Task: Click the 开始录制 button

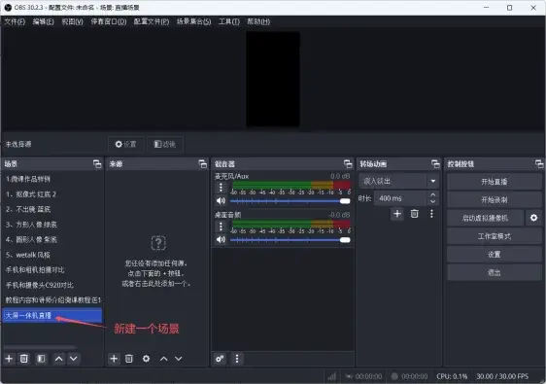Action: [494, 199]
